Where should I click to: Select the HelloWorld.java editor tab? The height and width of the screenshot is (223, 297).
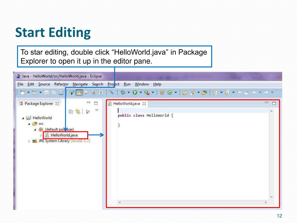pos(127,104)
